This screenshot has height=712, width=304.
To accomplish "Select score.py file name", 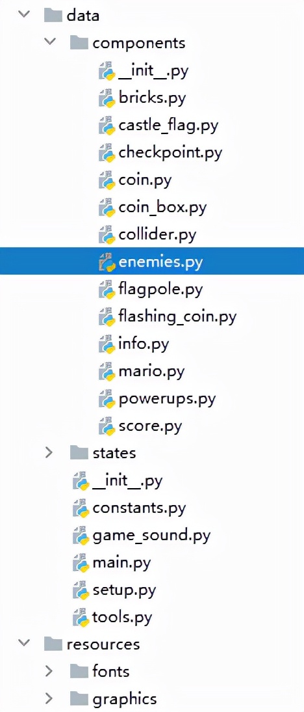I will point(150,426).
